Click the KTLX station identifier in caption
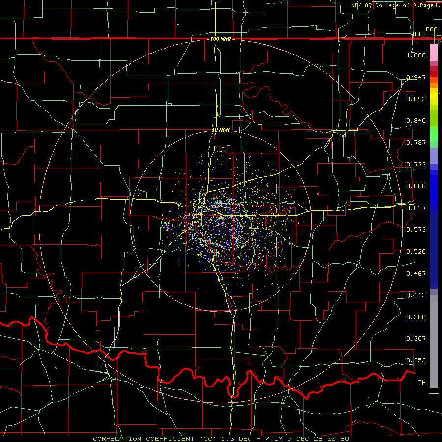Image resolution: width=442 pixels, height=442 pixels. [275, 439]
